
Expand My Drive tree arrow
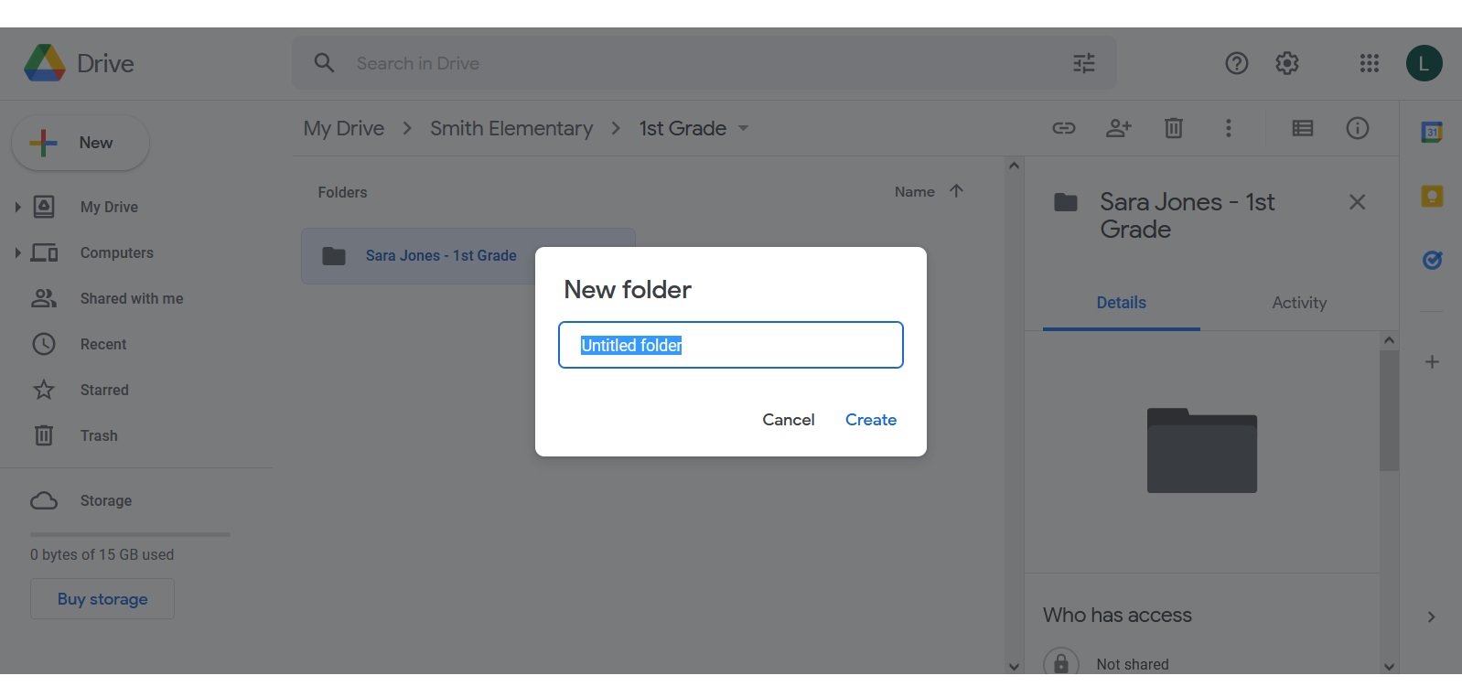point(17,207)
